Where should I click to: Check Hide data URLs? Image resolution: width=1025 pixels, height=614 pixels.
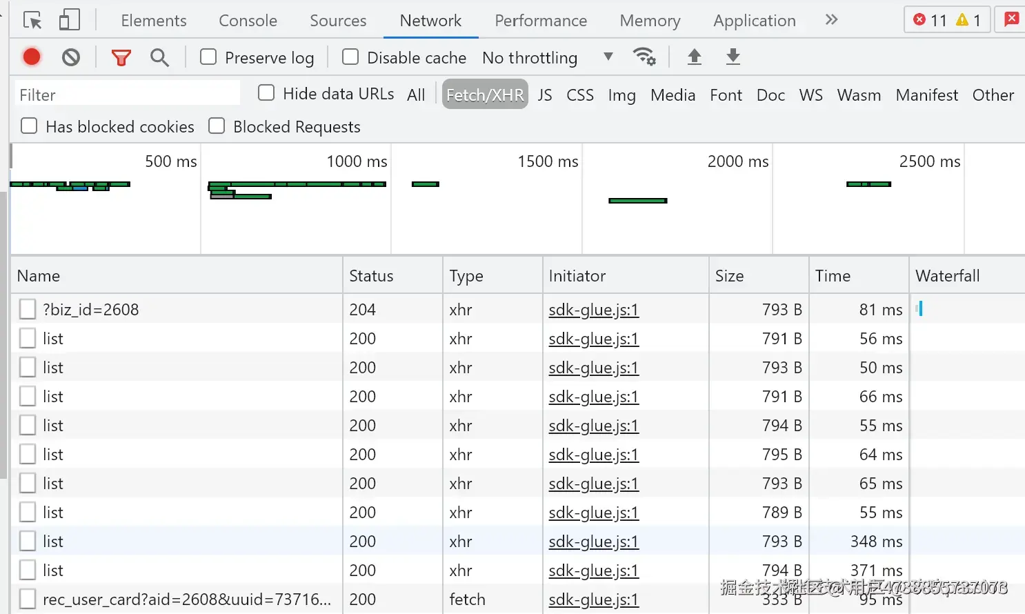pos(266,92)
